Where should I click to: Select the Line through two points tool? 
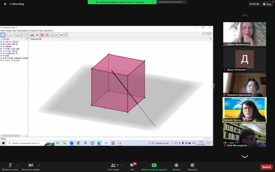point(13,35)
